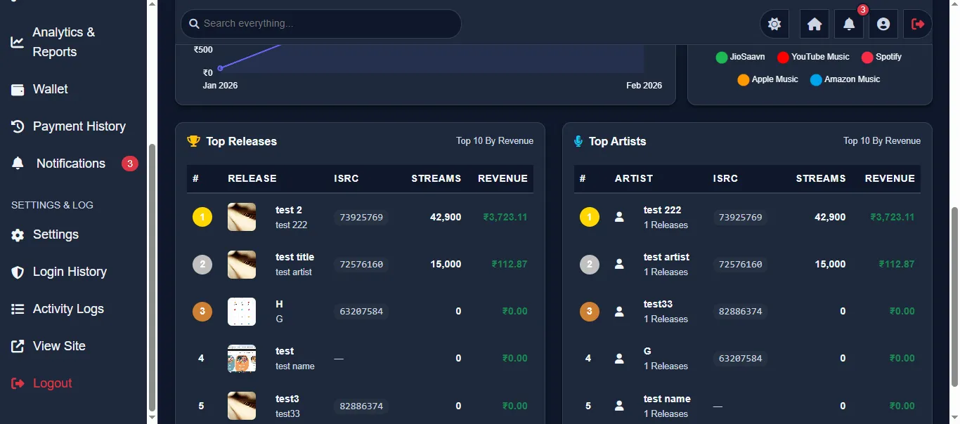The width and height of the screenshot is (960, 424).
Task: Click the Search everything input field
Action: click(321, 24)
